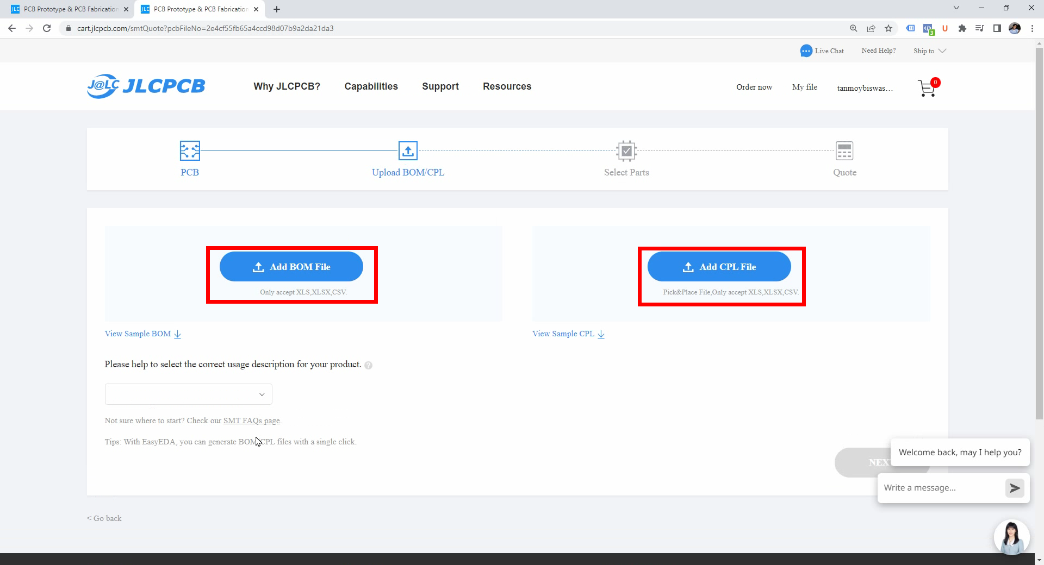Viewport: 1044px width, 565px height.
Task: Open the chat agent avatar
Action: (x=1011, y=538)
